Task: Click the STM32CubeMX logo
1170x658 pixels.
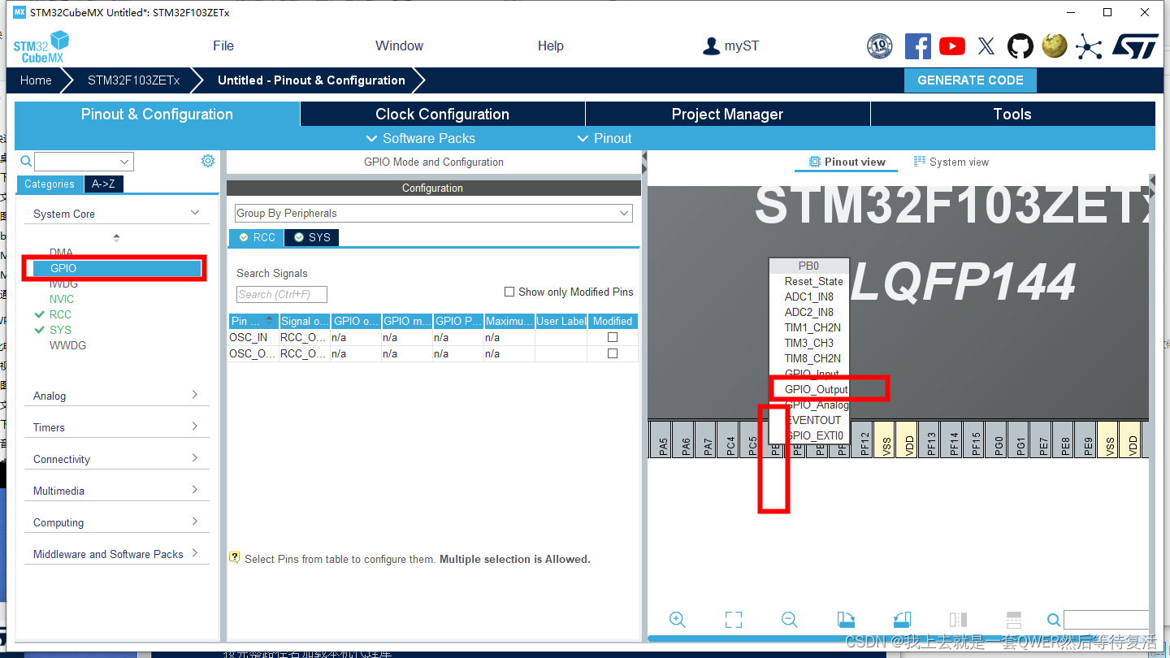Action: [41, 46]
